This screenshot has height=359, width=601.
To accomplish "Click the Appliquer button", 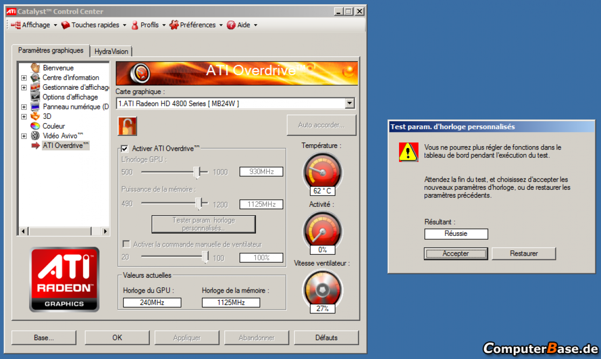I will tap(187, 337).
